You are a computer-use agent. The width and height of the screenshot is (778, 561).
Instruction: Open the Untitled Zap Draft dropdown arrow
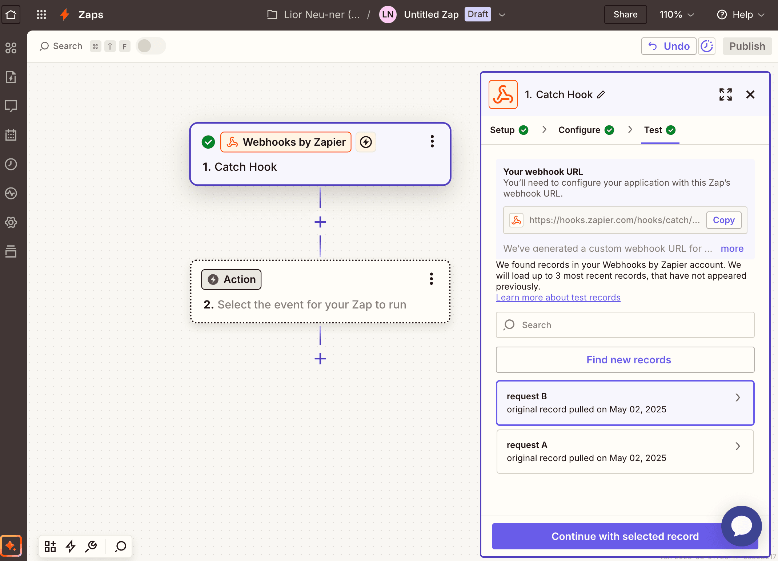(502, 15)
